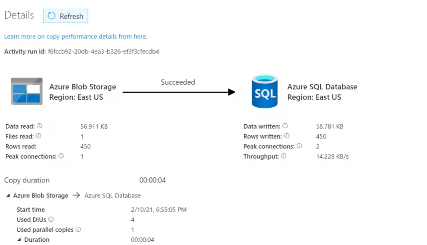This screenshot has height=245, width=427.
Task: Click the Start time label
Action: pos(30,210)
